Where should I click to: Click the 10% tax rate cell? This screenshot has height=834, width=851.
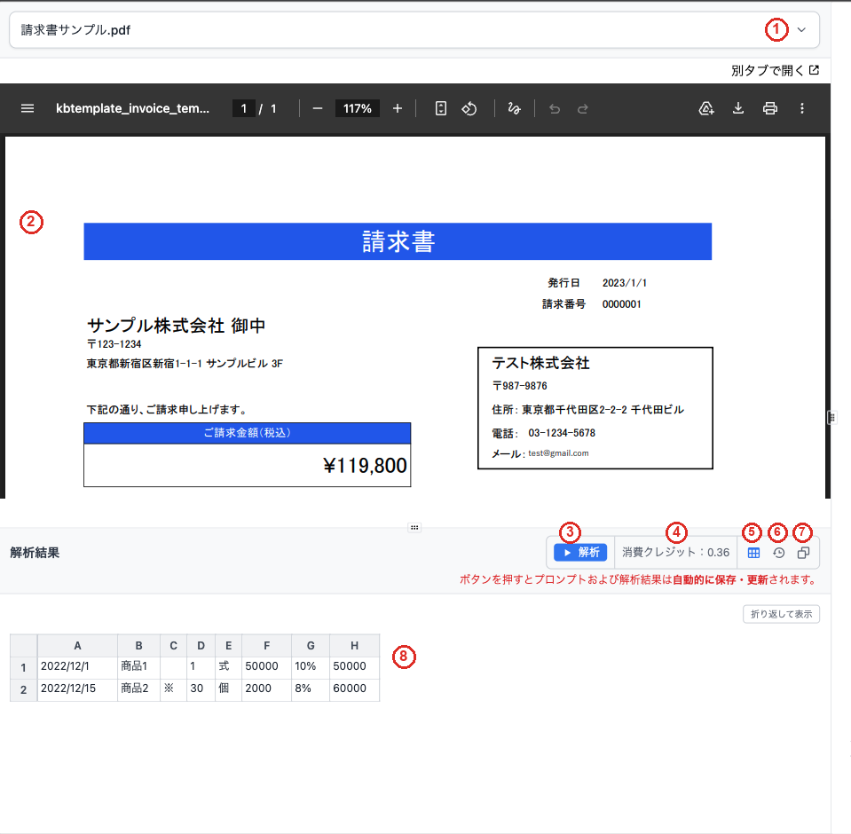(x=311, y=666)
